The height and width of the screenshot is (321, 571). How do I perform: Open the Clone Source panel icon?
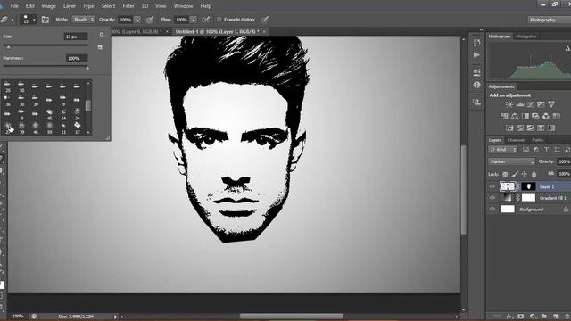coord(476,102)
